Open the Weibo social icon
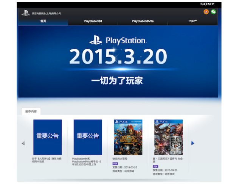This screenshot has width=242, height=184. [x=206, y=12]
